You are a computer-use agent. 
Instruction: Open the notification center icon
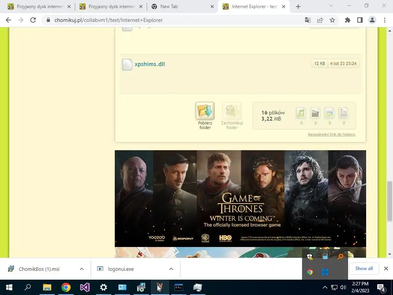tap(381, 287)
